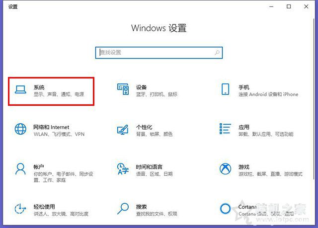Click the 背景、锁屏、颜色 description
The height and width of the screenshot is (228, 318).
[x=155, y=134]
